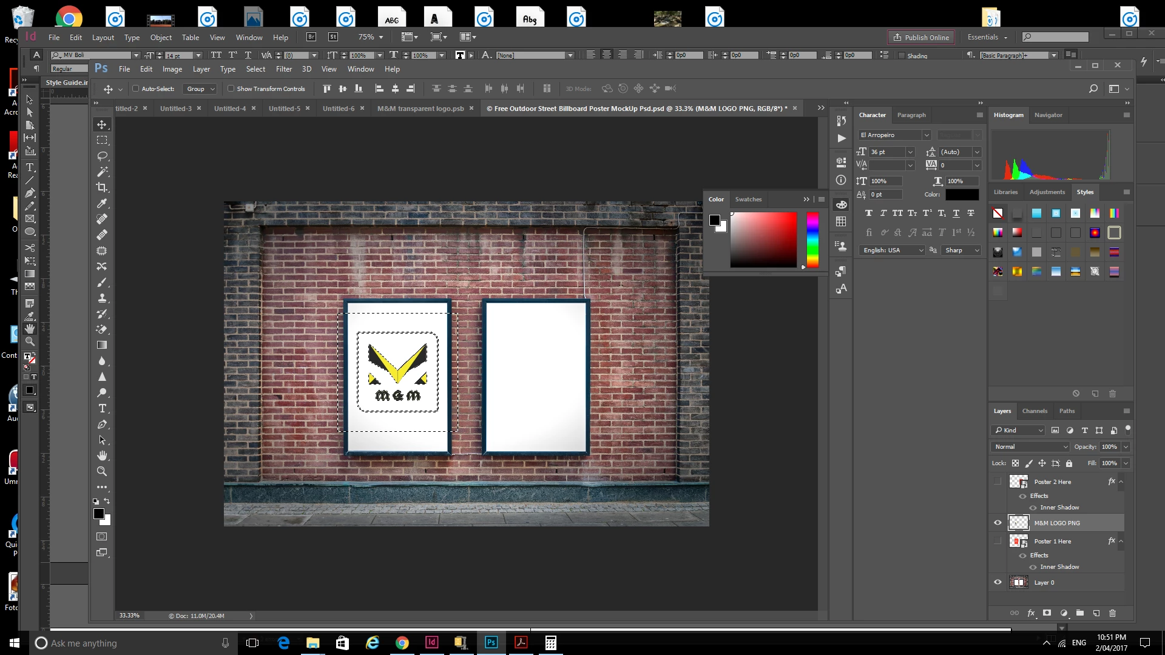This screenshot has height=655, width=1165.
Task: Select the Eyedropper tool
Action: click(x=102, y=203)
